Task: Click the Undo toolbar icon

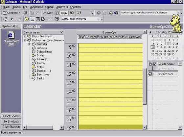Action: pyautogui.click(x=50, y=19)
